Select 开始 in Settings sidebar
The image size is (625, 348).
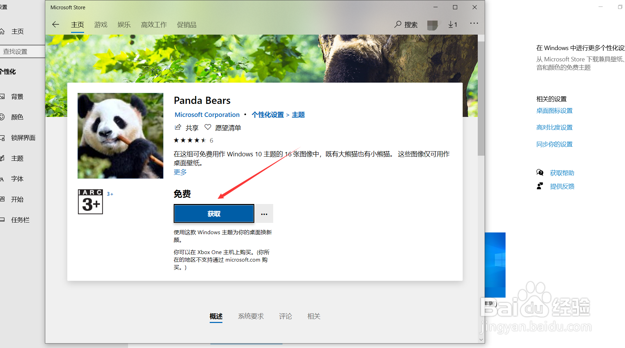pos(17,200)
